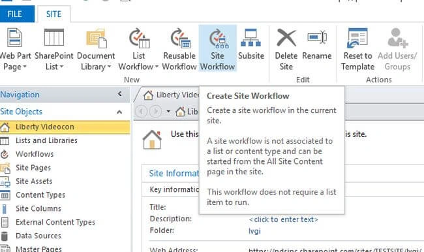This screenshot has width=424, height=252.
Task: Click the Site Columns icon
Action: (4, 209)
